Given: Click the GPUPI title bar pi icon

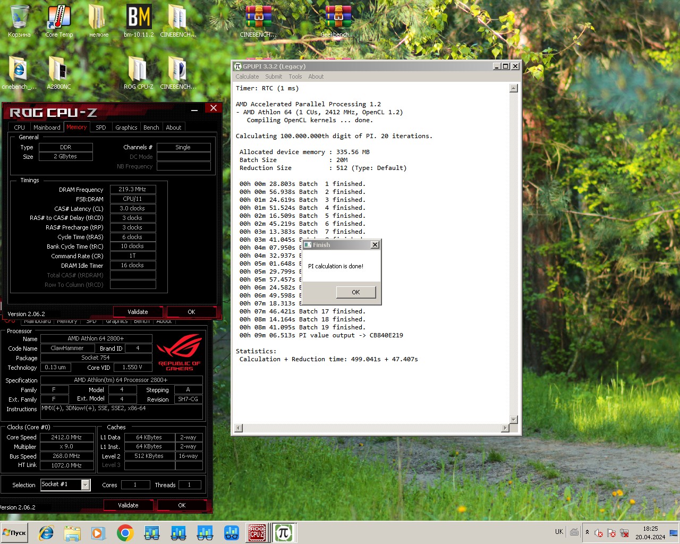Looking at the screenshot, I should [237, 66].
